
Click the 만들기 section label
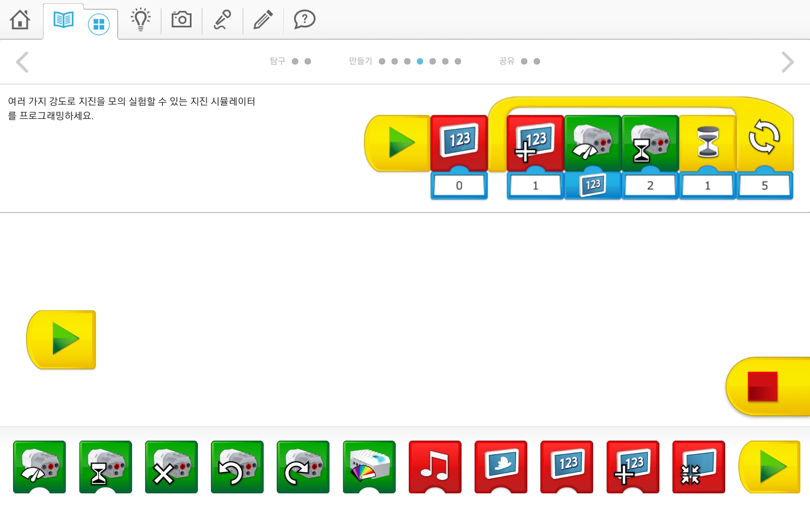coord(360,61)
